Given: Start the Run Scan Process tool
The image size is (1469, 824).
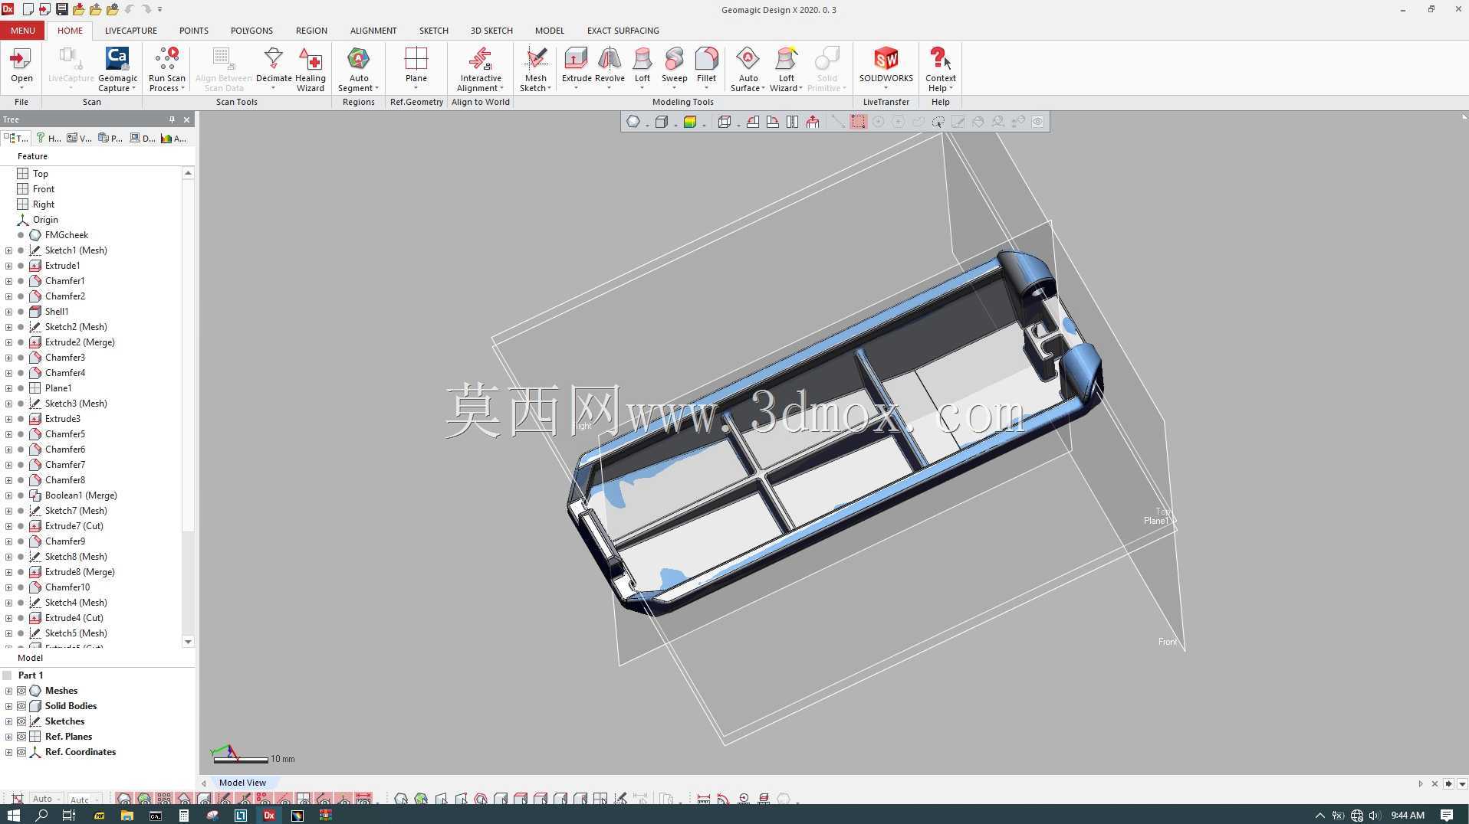Looking at the screenshot, I should pos(166,68).
